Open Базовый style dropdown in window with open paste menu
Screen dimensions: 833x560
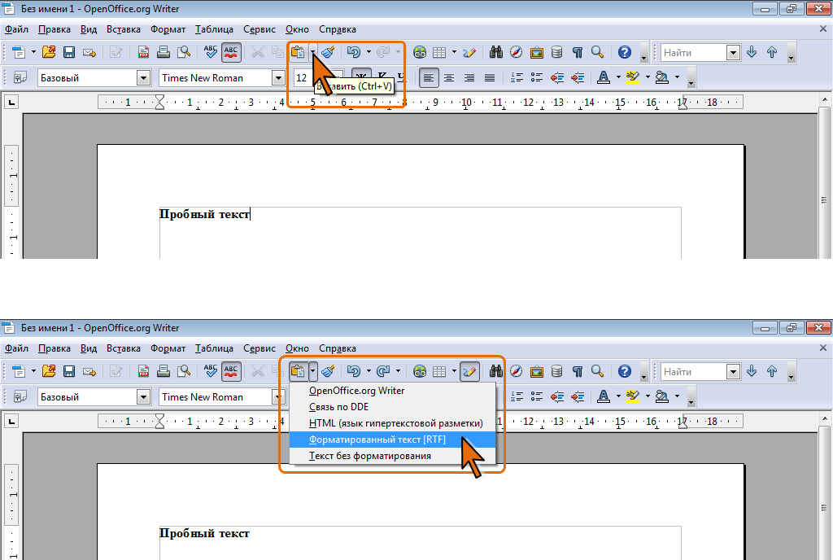point(143,397)
